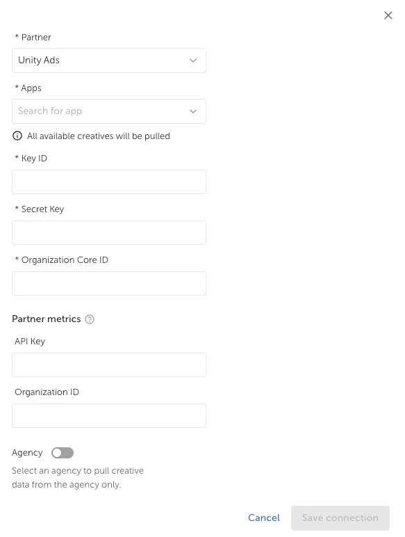Click the info icon beside creatives notice
This screenshot has width=405, height=537.
[17, 136]
